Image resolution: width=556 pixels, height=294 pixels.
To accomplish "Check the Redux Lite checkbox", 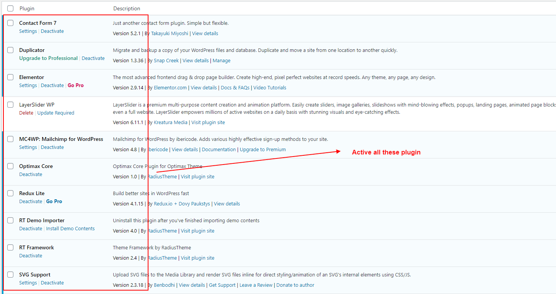I will pos(10,193).
